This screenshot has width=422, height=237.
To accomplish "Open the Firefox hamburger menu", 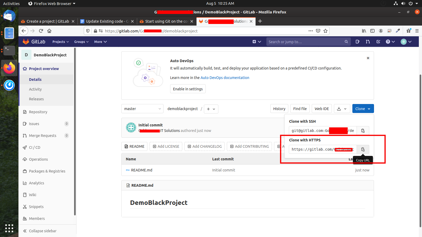I will tap(417, 31).
